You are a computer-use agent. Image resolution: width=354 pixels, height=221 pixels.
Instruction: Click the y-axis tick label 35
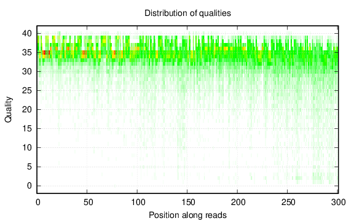[x=27, y=53]
